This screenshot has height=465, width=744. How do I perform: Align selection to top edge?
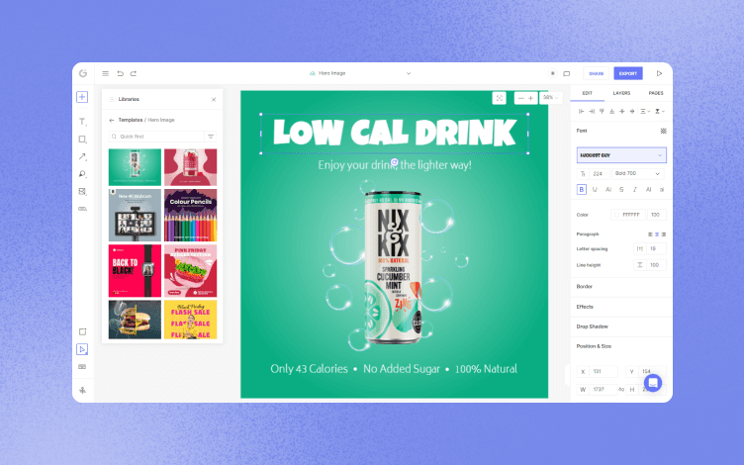(602, 112)
